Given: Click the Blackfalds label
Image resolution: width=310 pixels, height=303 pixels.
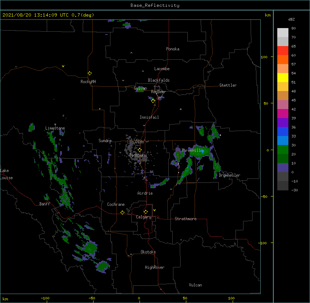Looking at the screenshot, I should (159, 80).
